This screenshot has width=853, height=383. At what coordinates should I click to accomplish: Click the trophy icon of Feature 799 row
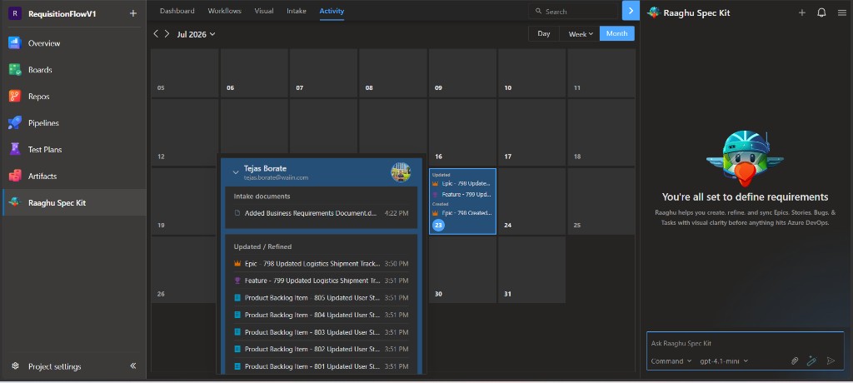(x=237, y=281)
